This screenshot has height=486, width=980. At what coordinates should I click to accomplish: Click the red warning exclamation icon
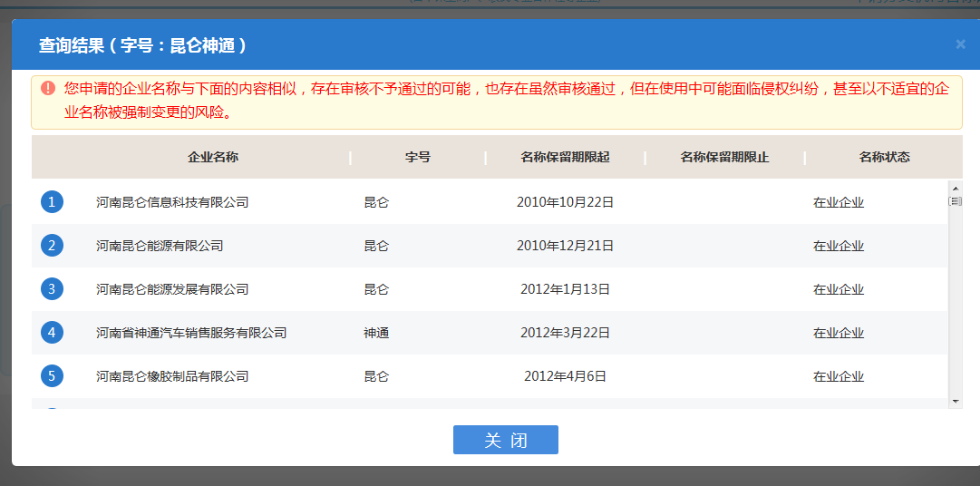[48, 88]
